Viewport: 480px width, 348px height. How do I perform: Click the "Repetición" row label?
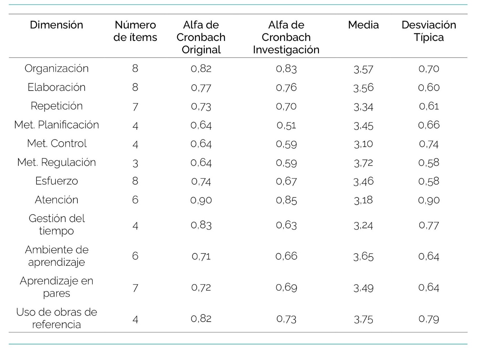tap(57, 106)
